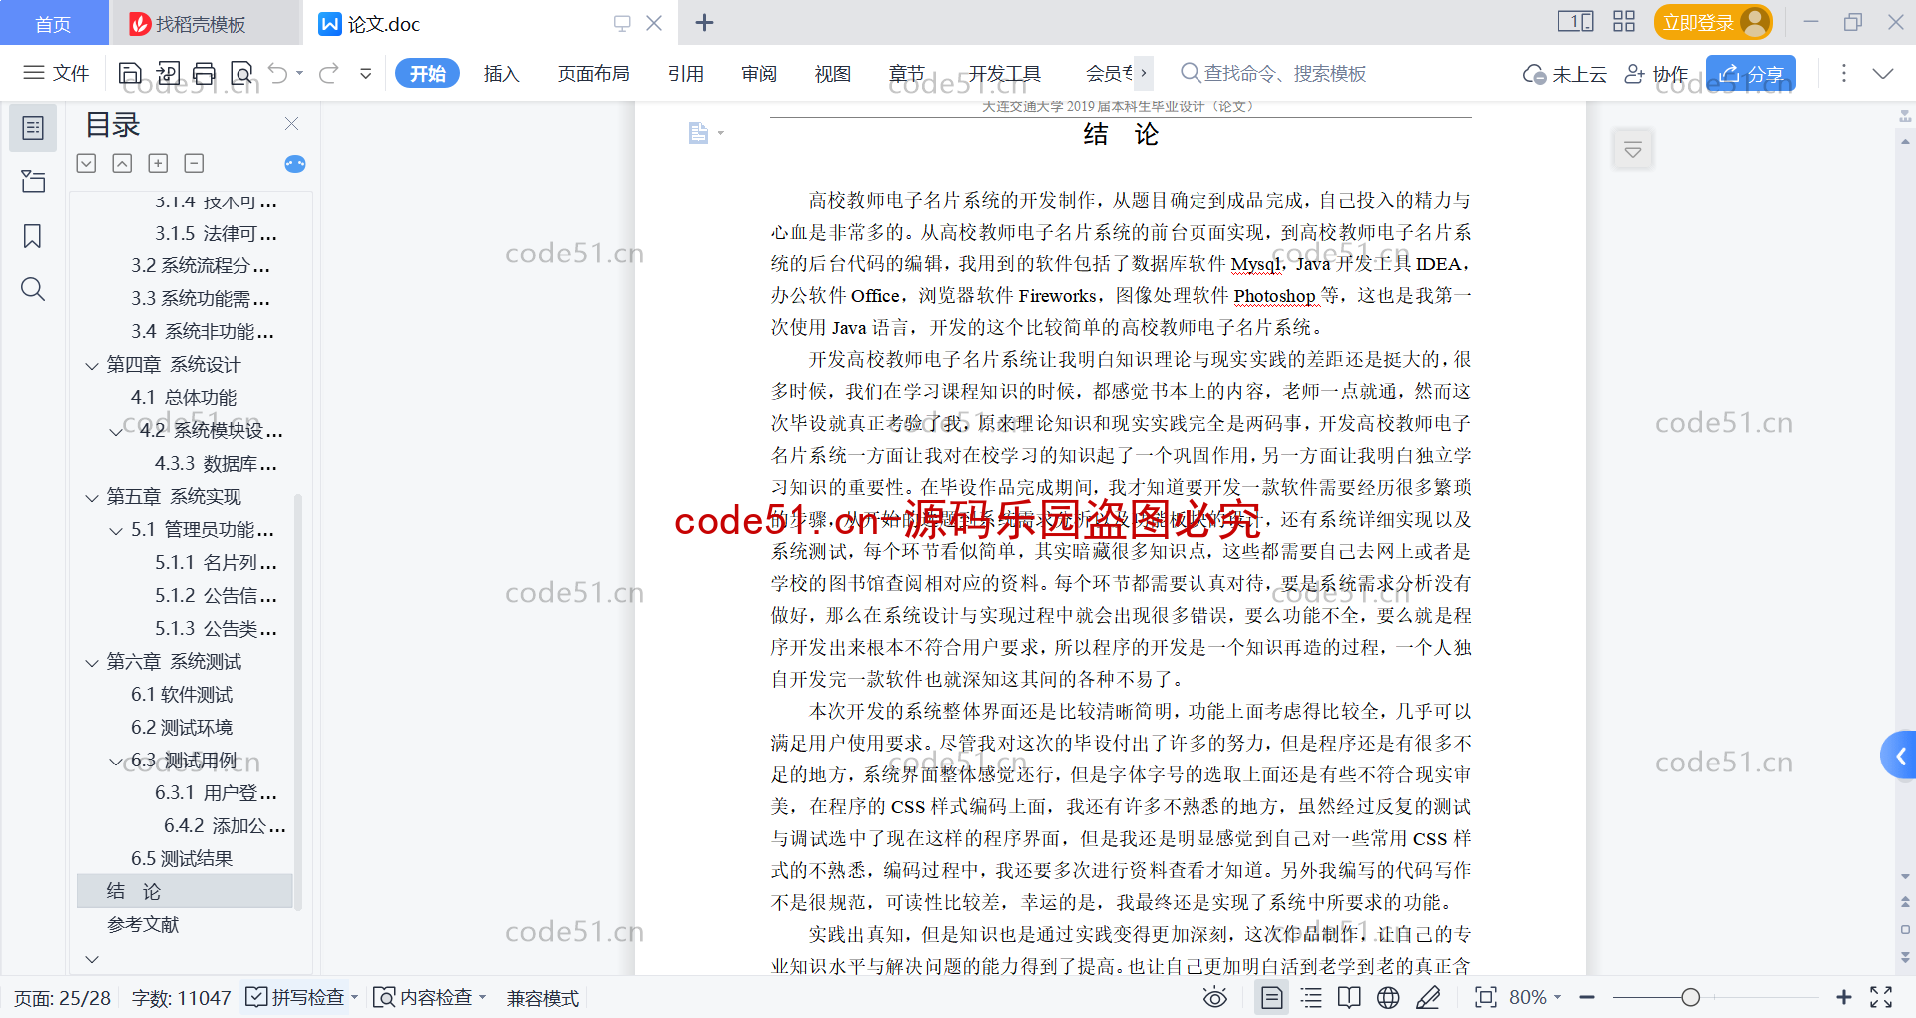Click the chapter navigation sidebar icon

coord(33,182)
